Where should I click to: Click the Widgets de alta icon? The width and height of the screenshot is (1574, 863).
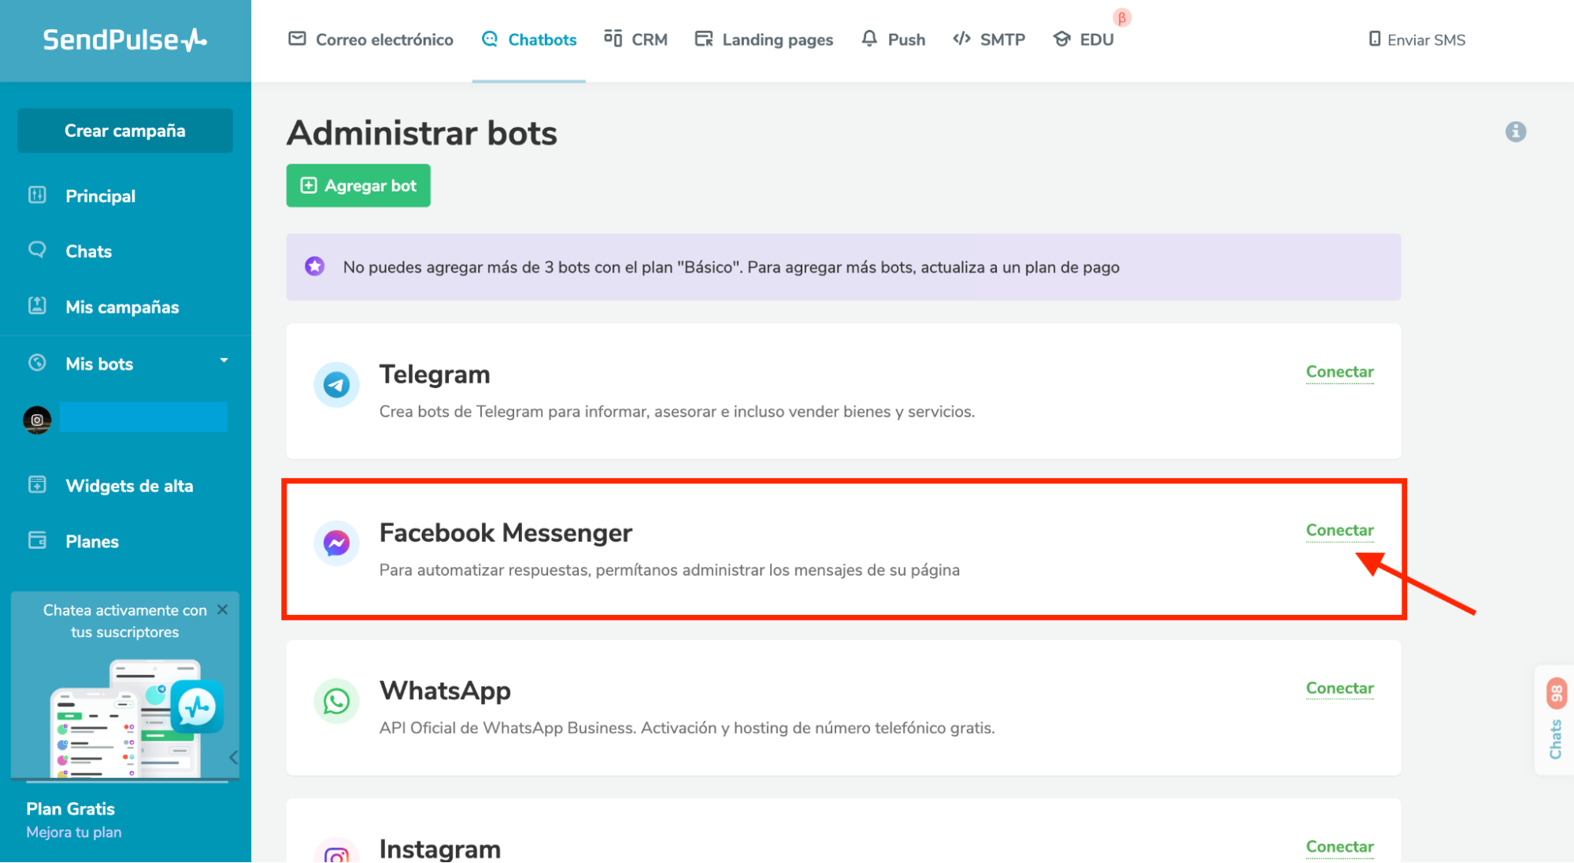tap(37, 484)
